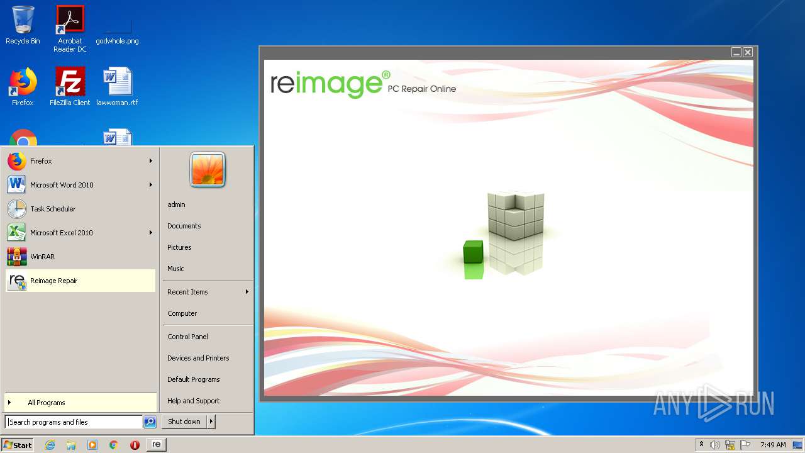This screenshot has height=453, width=805.
Task: Expand Firefox jump list arrow
Action: [x=151, y=161]
